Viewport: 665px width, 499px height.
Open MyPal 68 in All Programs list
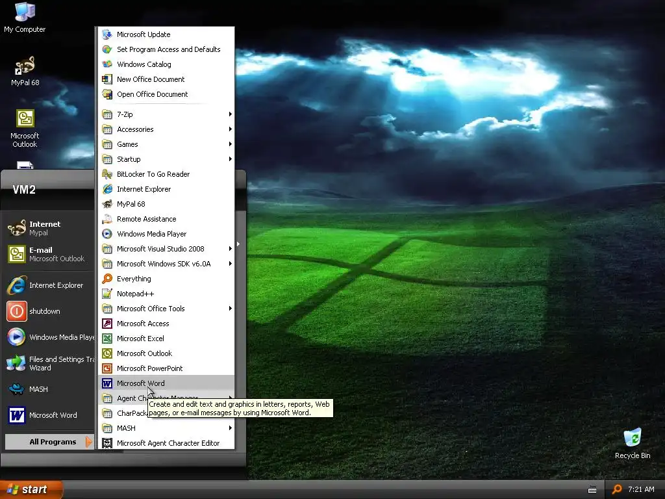166,204
